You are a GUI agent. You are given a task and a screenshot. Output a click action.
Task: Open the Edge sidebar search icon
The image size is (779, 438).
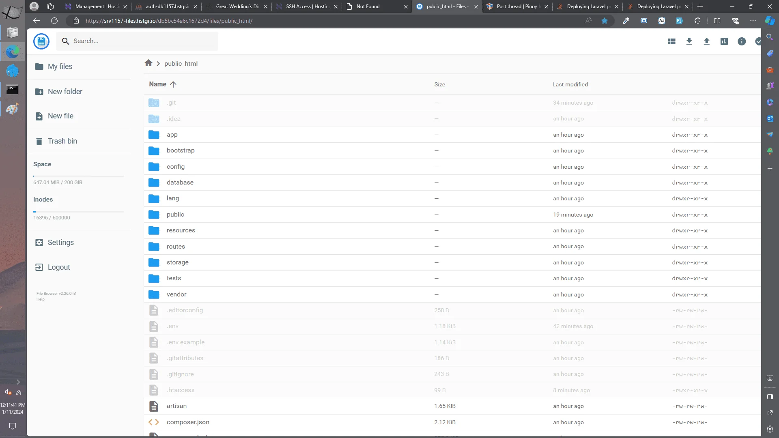770,37
